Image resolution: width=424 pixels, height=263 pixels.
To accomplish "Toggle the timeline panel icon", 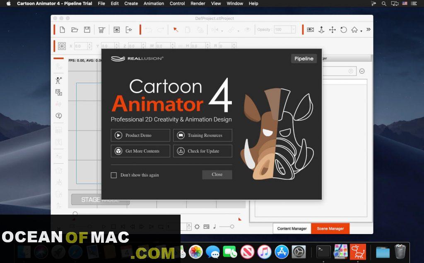I will click(x=206, y=227).
